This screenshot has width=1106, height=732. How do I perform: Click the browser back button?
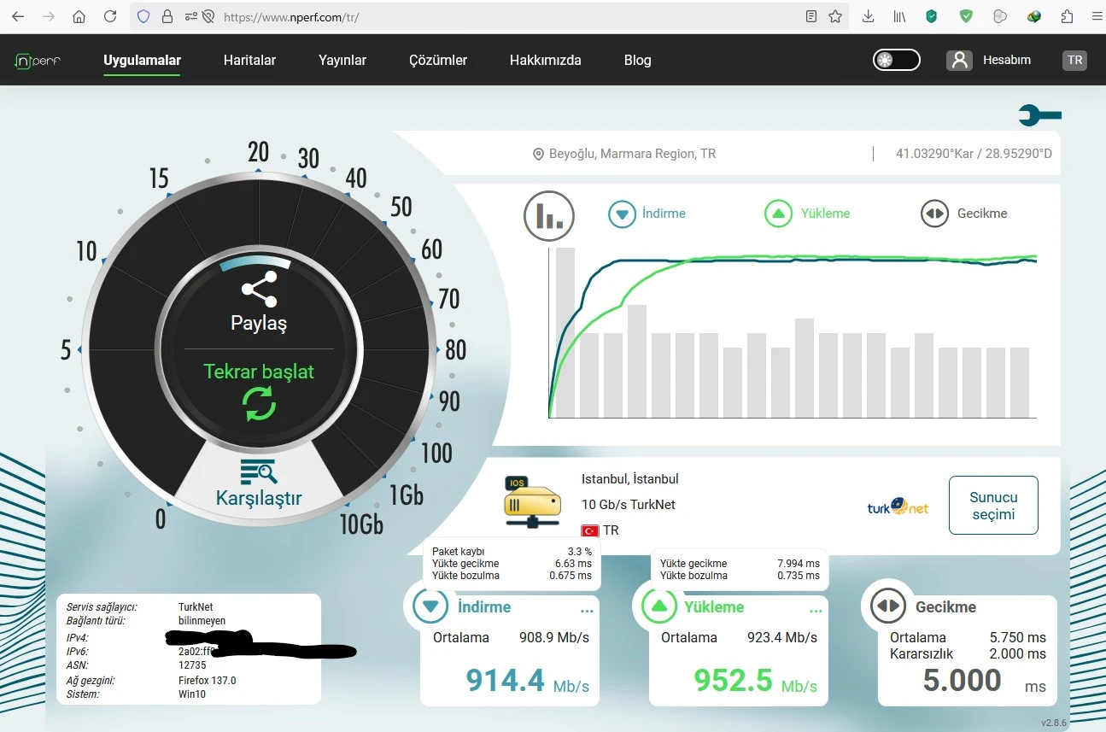coord(18,16)
